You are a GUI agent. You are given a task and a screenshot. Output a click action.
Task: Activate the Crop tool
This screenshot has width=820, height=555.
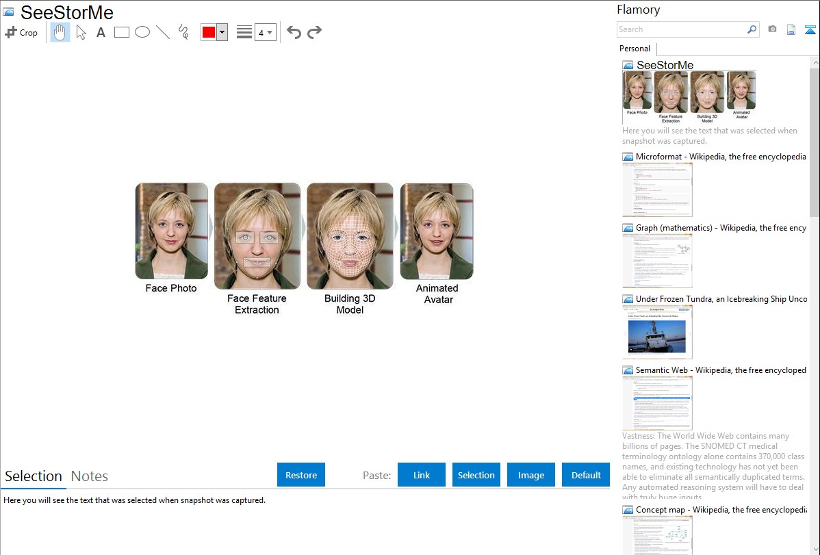click(21, 32)
